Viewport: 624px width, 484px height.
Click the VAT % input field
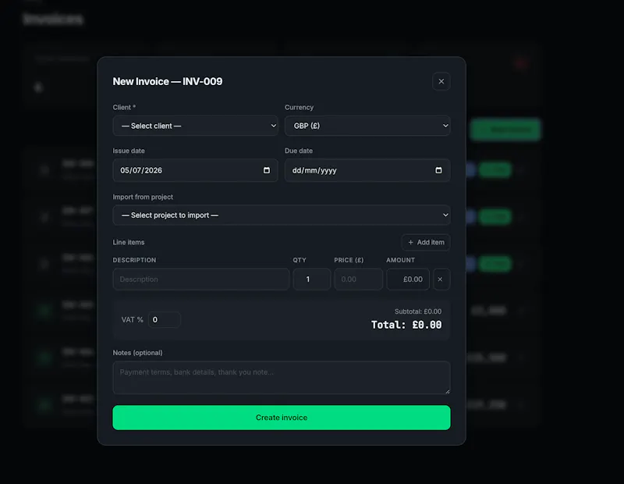pos(165,319)
